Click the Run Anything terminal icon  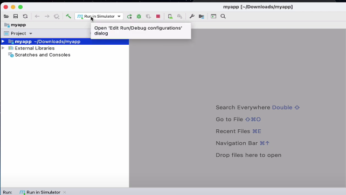tap(213, 16)
